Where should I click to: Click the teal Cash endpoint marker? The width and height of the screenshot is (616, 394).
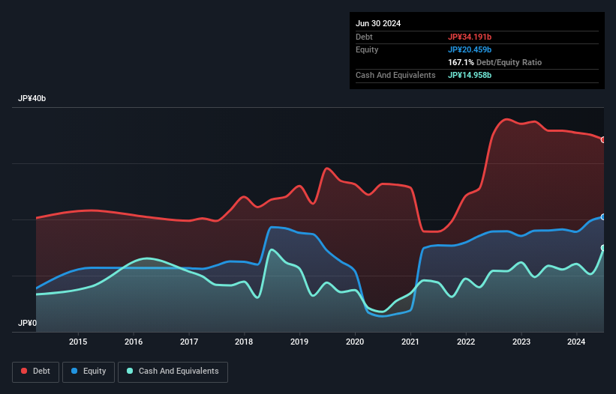coord(603,248)
